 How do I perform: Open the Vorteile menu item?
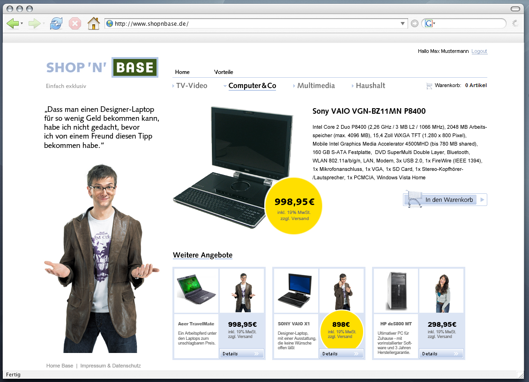(x=224, y=72)
